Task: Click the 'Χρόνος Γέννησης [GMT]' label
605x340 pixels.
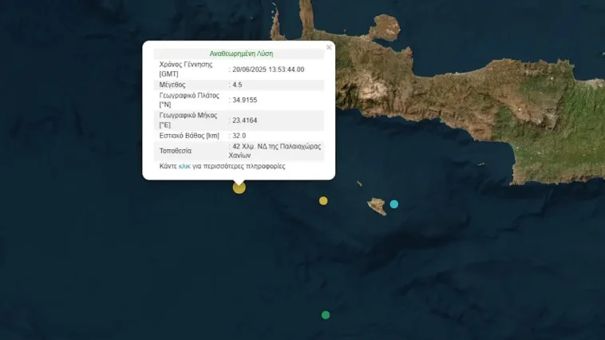Action: (186, 69)
